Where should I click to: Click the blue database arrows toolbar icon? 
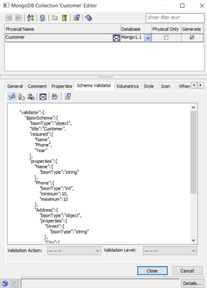coord(42,18)
